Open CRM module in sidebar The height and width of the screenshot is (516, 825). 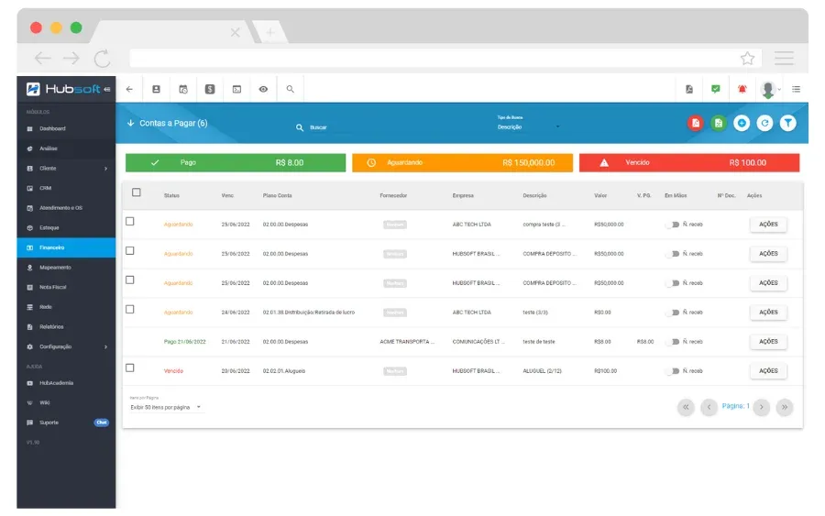tap(66, 188)
